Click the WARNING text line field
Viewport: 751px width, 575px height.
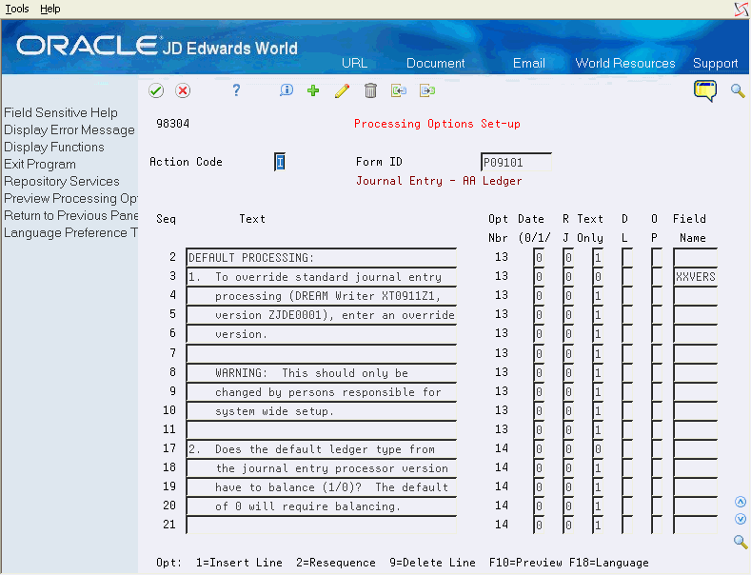click(321, 372)
